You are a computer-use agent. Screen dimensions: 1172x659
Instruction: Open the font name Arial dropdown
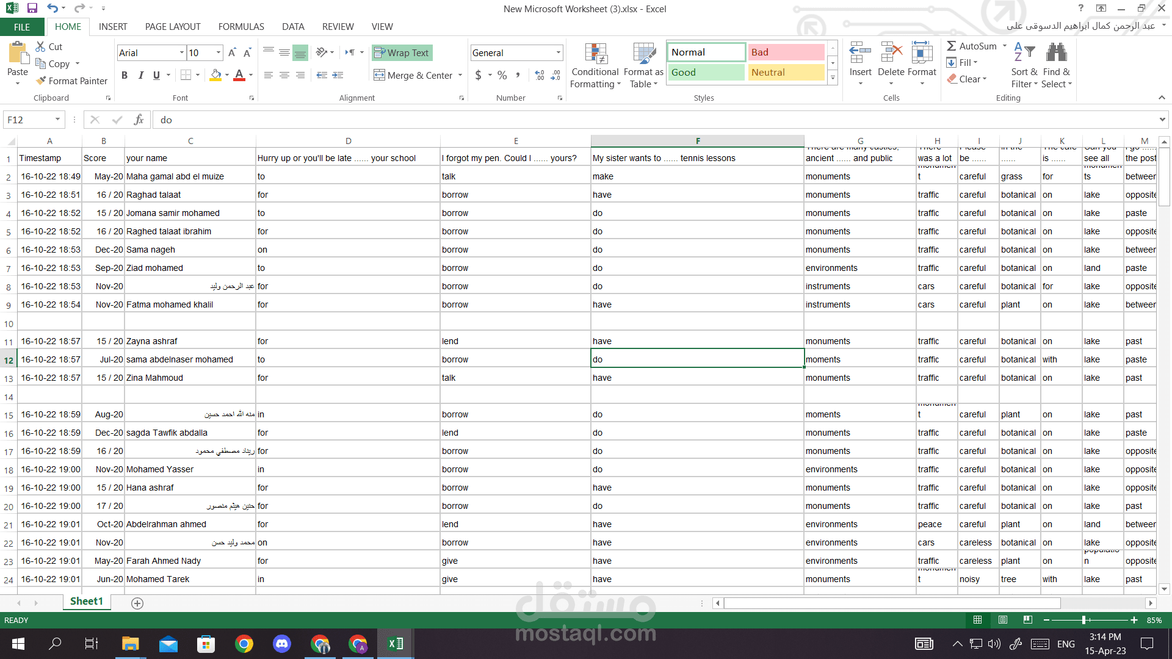click(x=181, y=53)
